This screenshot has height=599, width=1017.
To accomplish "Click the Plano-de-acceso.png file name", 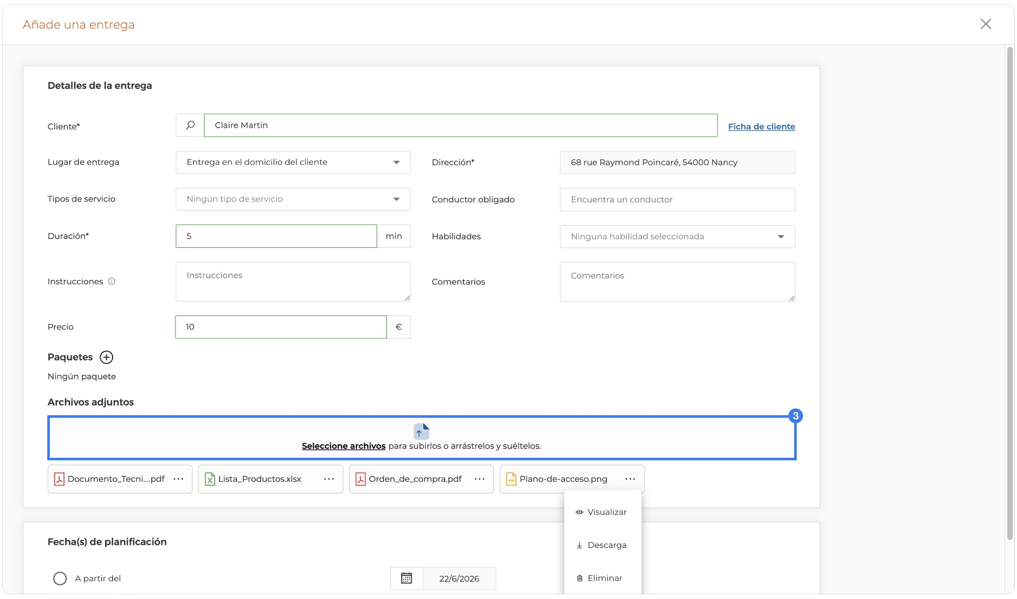I will click(563, 479).
